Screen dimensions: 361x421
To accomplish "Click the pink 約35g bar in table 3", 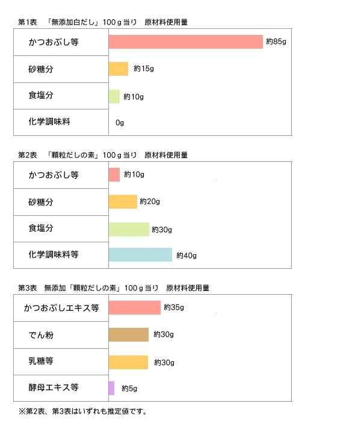I will [x=135, y=307].
